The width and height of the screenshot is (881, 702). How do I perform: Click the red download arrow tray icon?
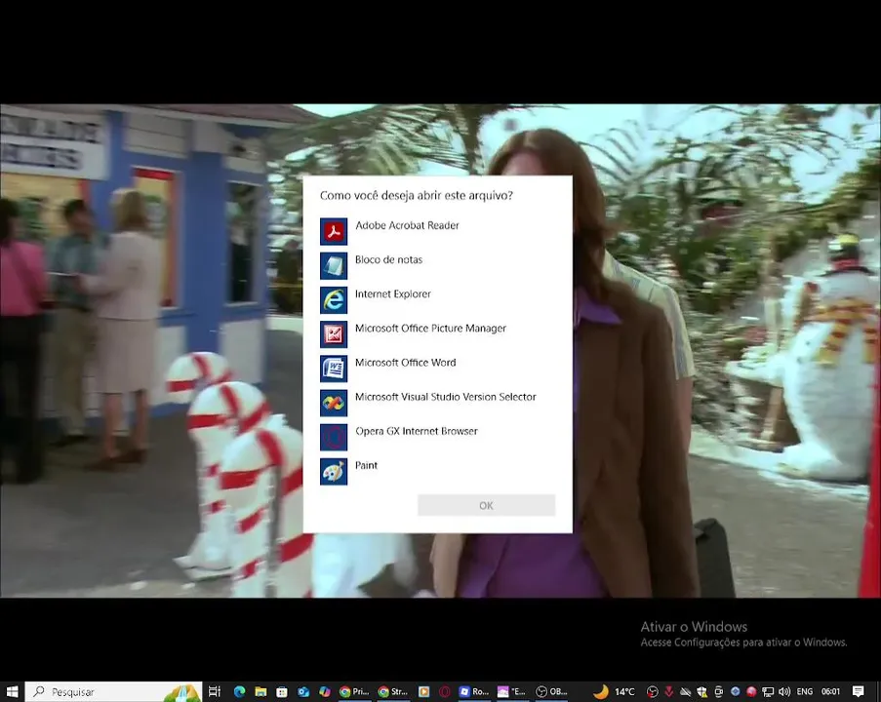(669, 691)
